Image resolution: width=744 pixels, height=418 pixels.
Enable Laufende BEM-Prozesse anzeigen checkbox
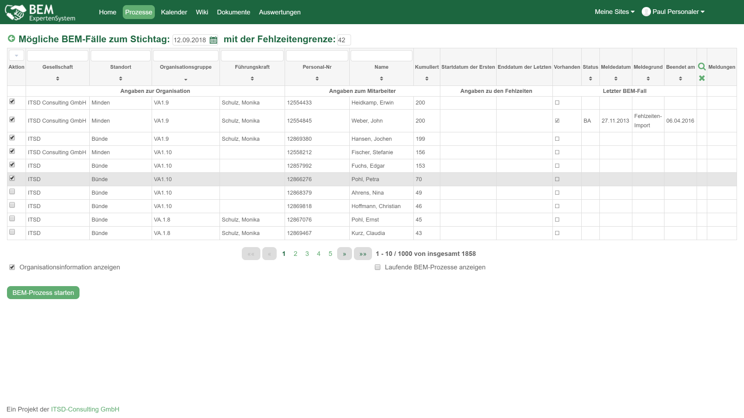click(x=378, y=267)
